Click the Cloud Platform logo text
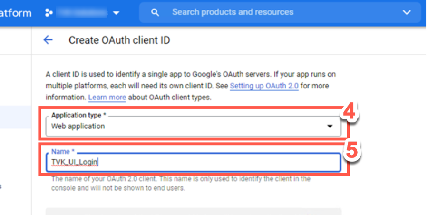Screen dimensions: 428x215 point(16,12)
